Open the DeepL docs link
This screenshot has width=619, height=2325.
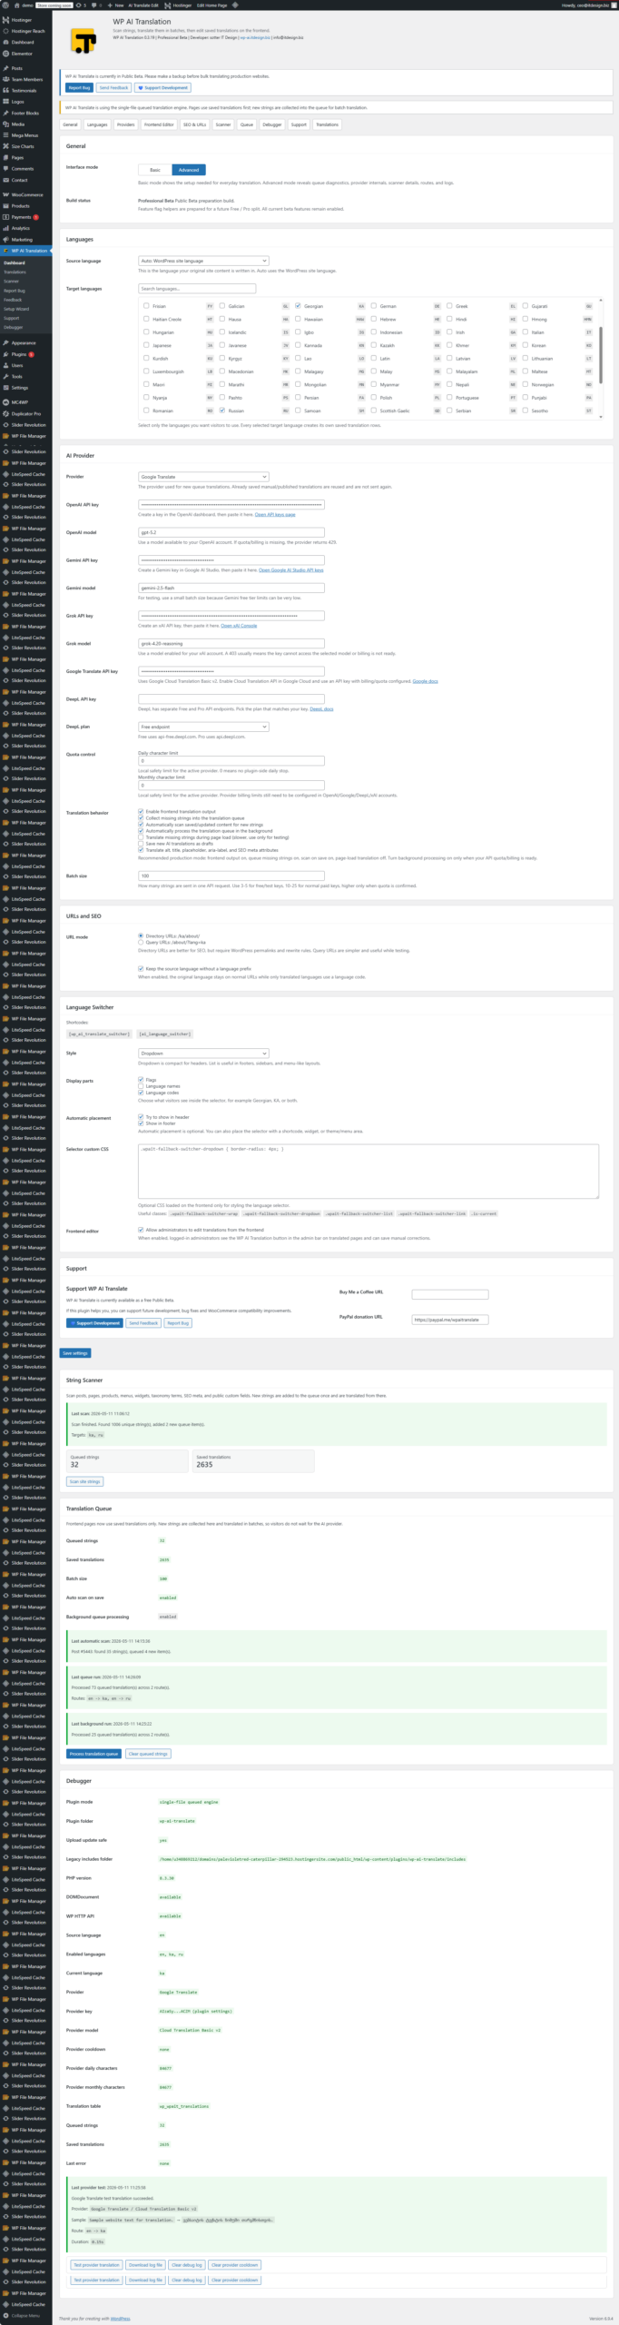[x=321, y=708]
